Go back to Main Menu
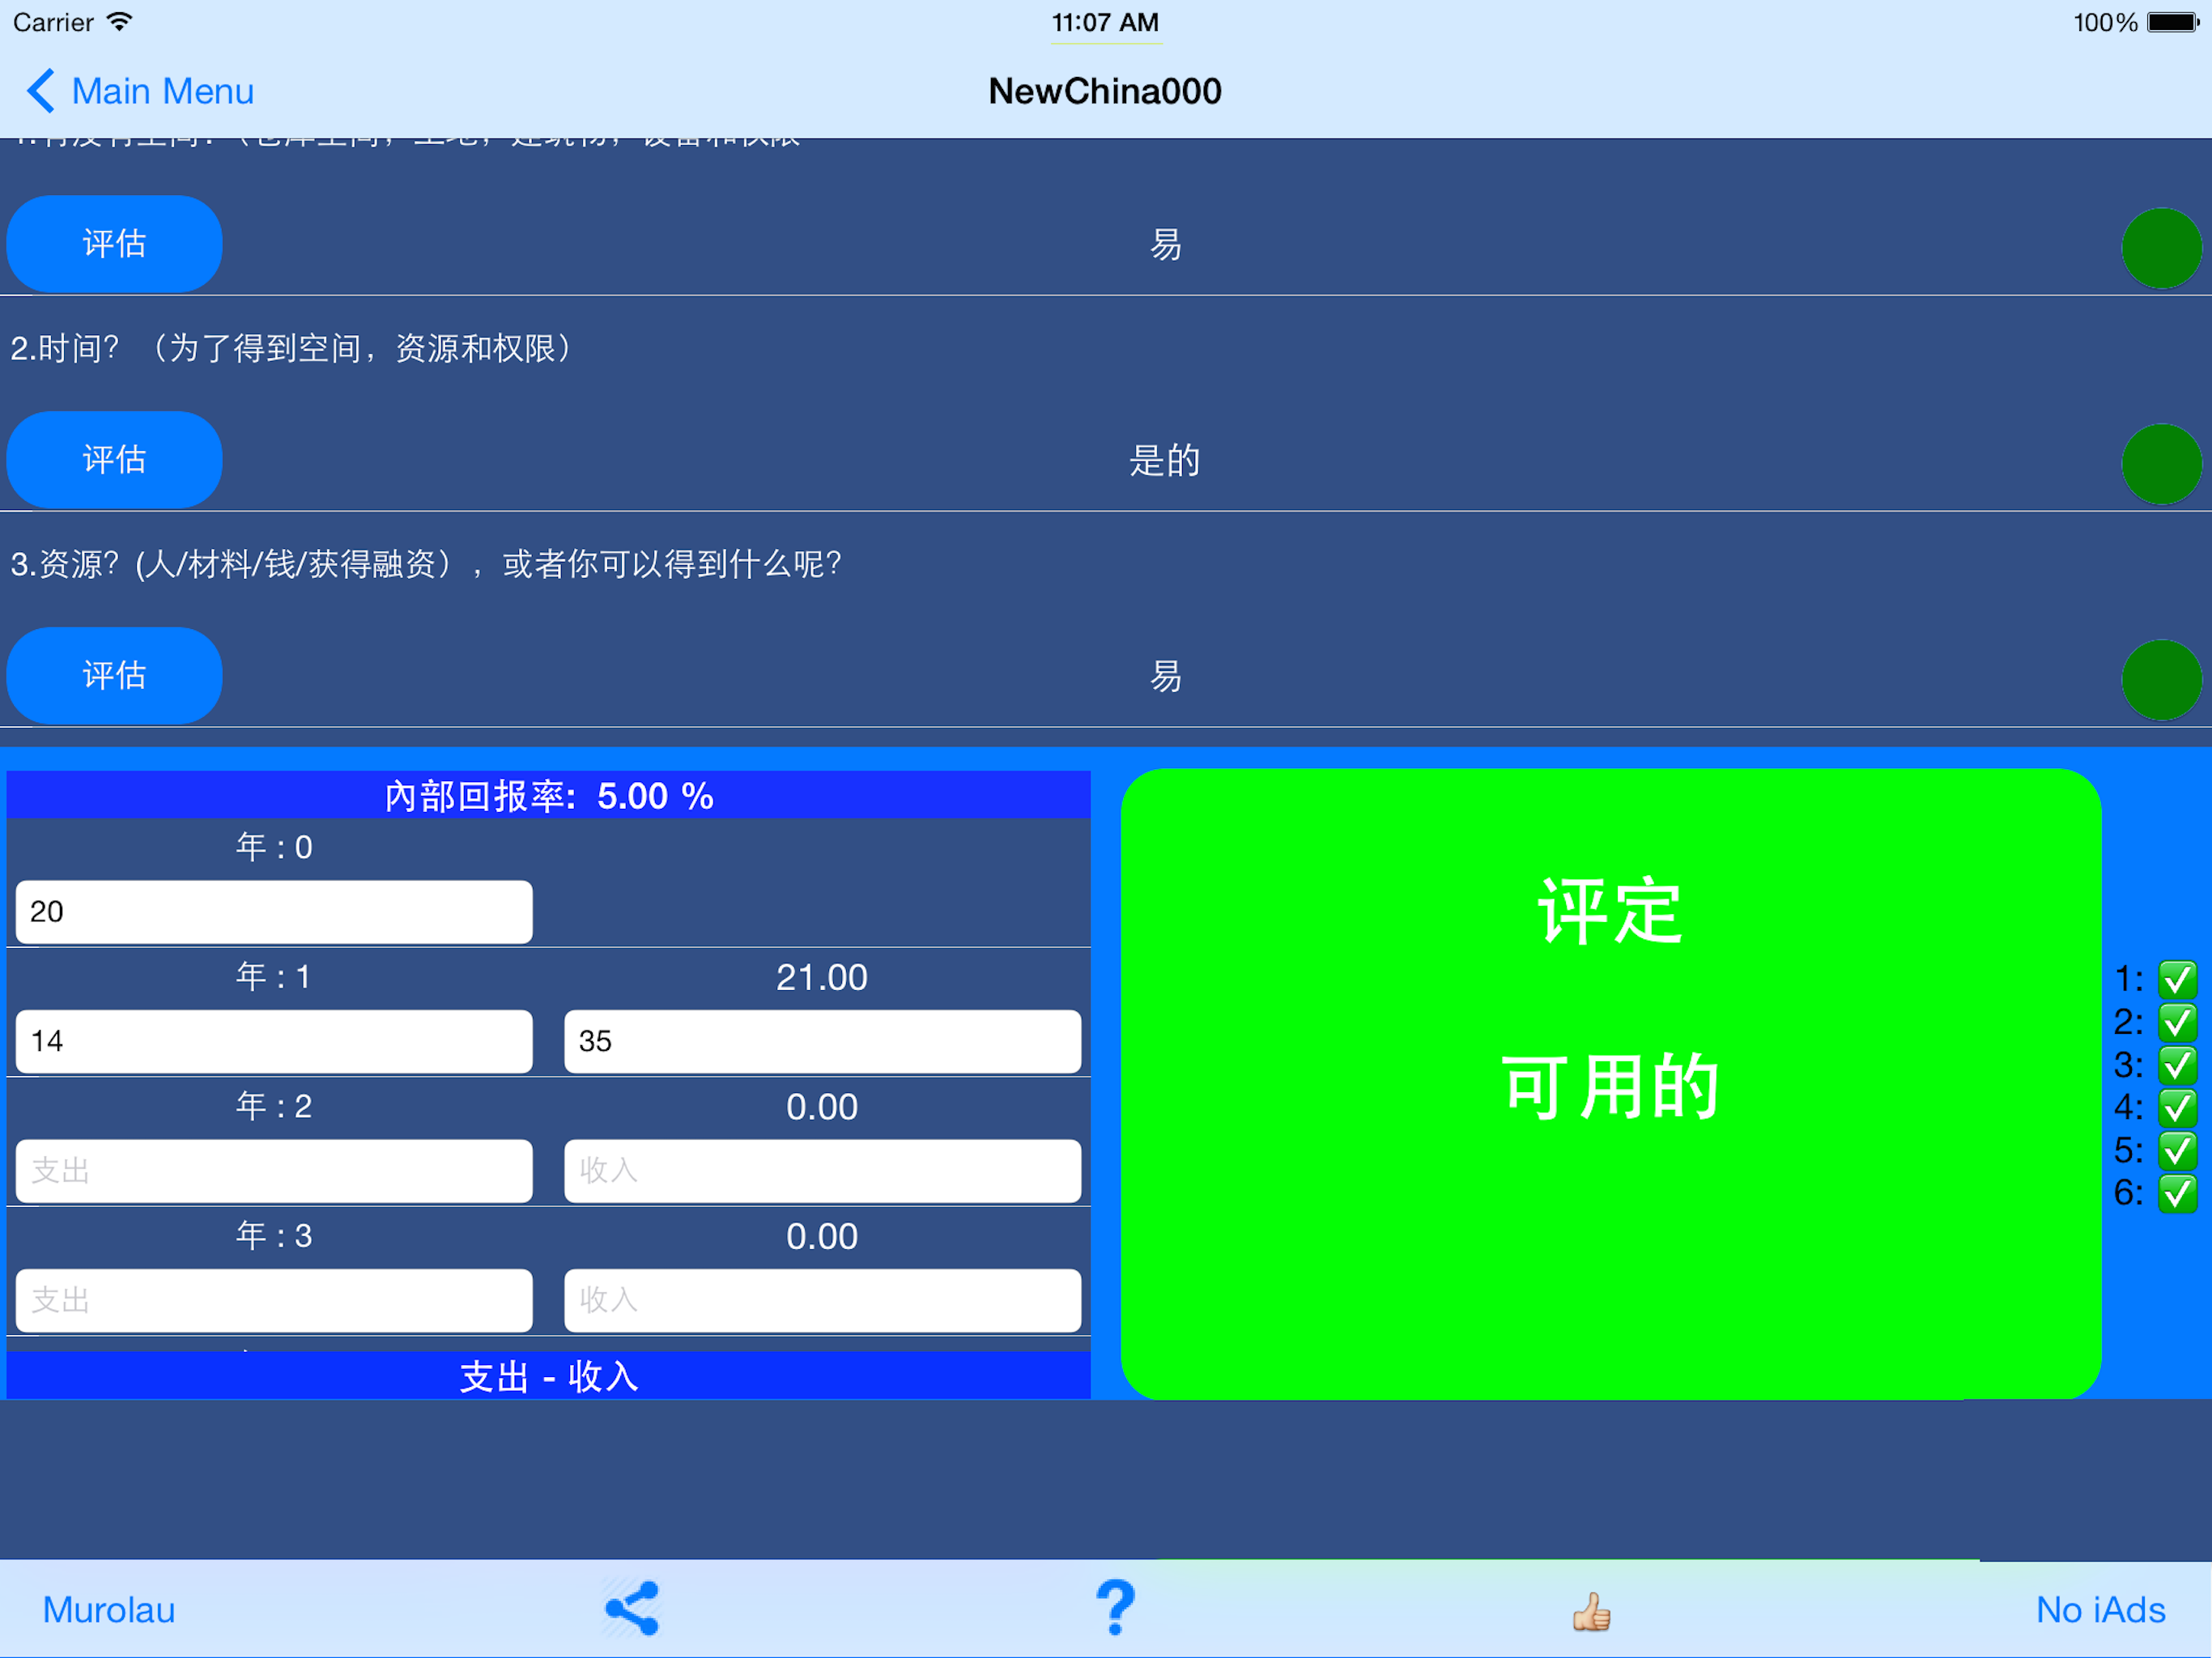The height and width of the screenshot is (1658, 2212). tap(140, 91)
